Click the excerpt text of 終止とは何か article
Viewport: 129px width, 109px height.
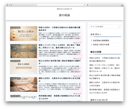(60, 70)
